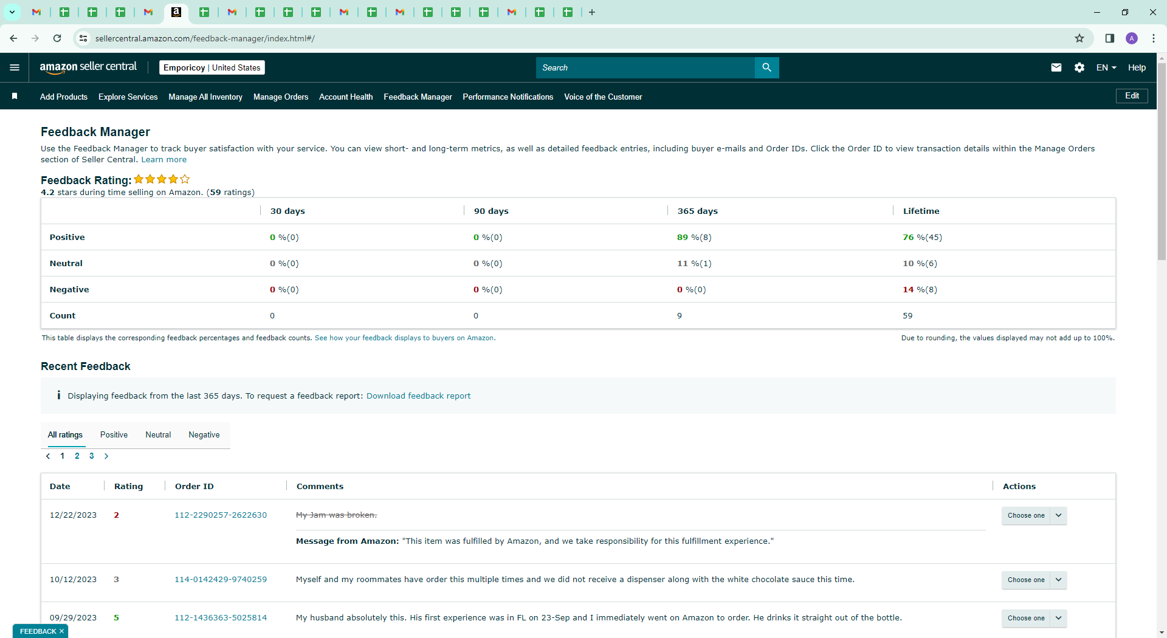1167x638 pixels.
Task: Go to Manage All Inventory
Action: pyautogui.click(x=205, y=97)
